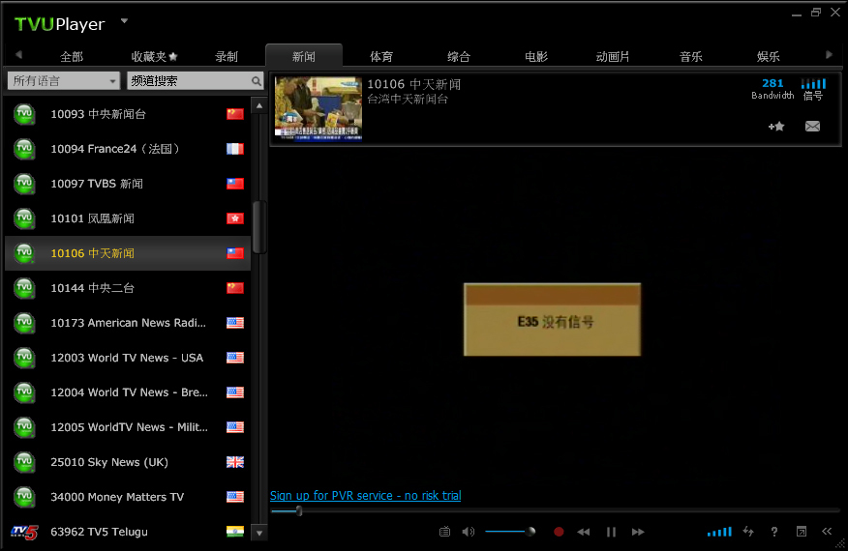Image resolution: width=848 pixels, height=551 pixels.
Task: Play channel 10097 TVBS 新闻
Action: click(128, 184)
